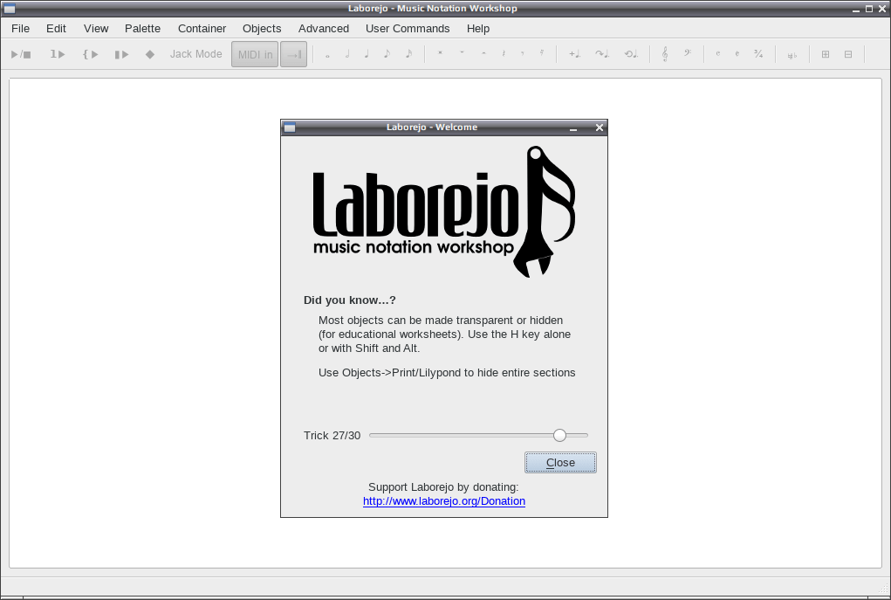The width and height of the screenshot is (891, 600).
Task: Click the 'Did you know...?' heading
Action: [349, 300]
